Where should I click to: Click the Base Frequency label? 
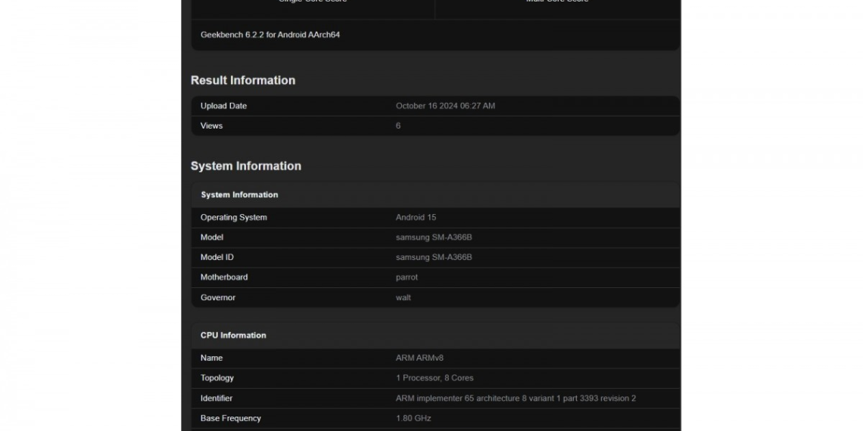(x=231, y=418)
